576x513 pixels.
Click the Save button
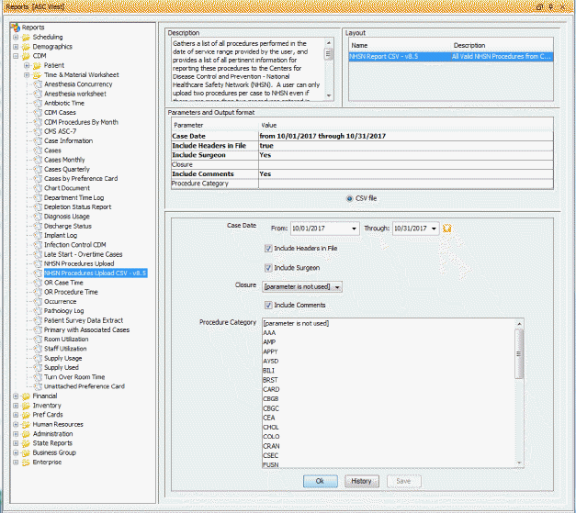403,481
